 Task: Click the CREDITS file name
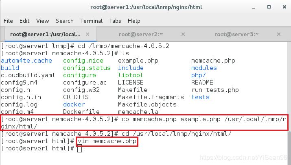point(76,97)
